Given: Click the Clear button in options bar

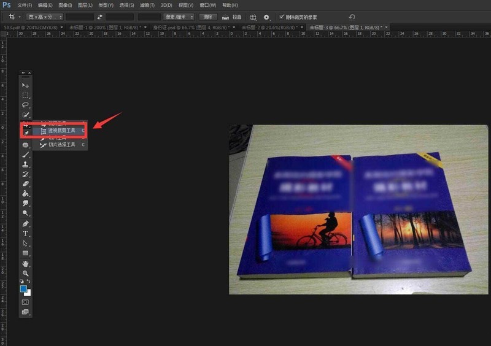Looking at the screenshot, I should click(x=208, y=17).
